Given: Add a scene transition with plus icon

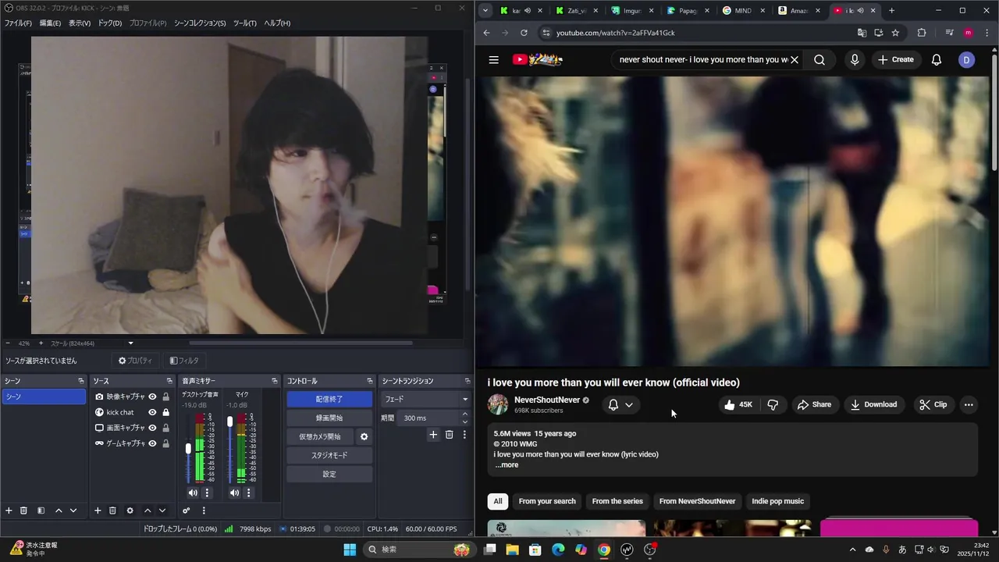Looking at the screenshot, I should (433, 435).
